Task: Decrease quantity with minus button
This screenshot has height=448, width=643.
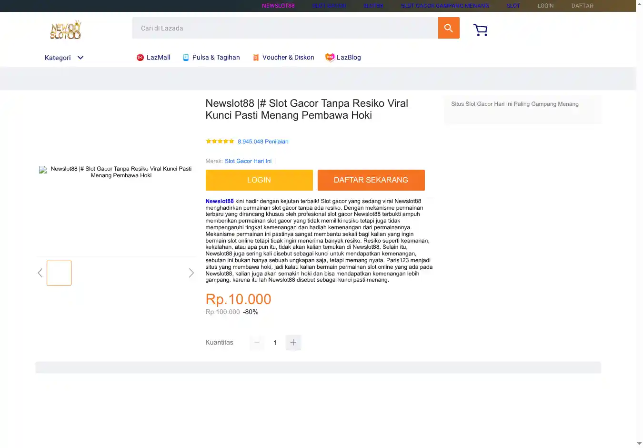Action: [x=257, y=343]
